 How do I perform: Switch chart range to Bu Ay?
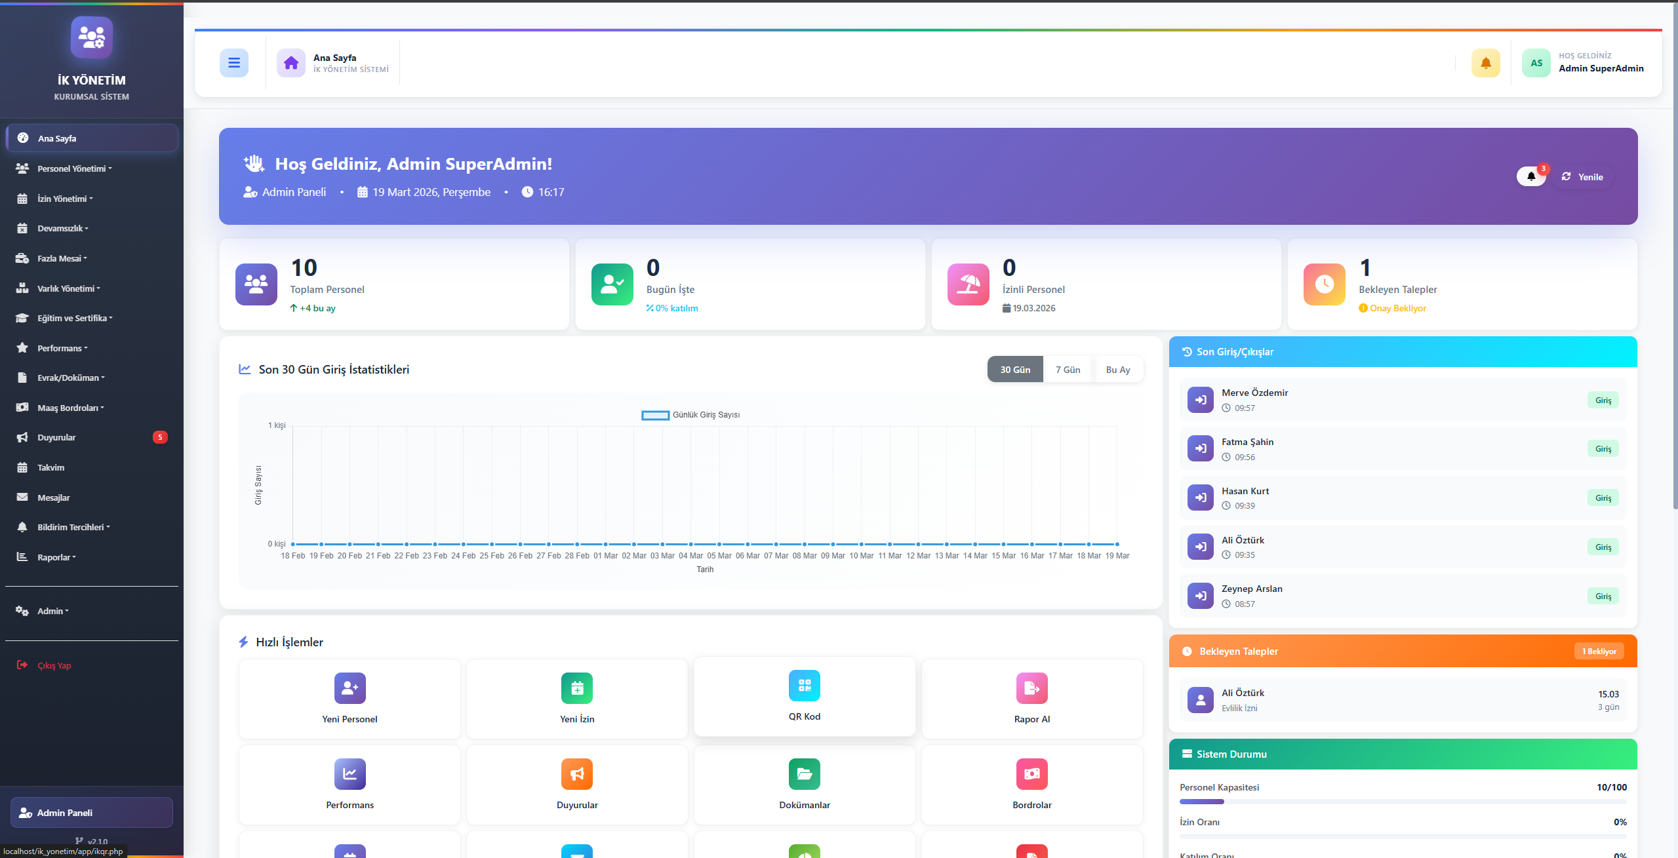(x=1117, y=370)
